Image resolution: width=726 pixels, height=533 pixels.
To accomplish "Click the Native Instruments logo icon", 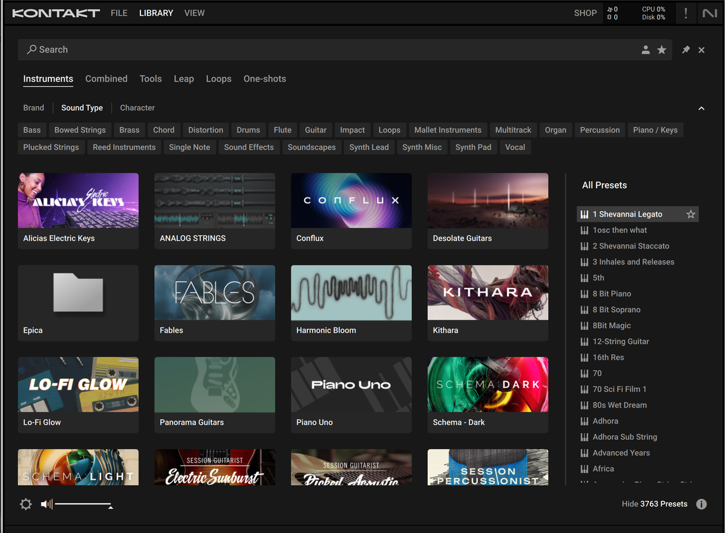I will 710,13.
